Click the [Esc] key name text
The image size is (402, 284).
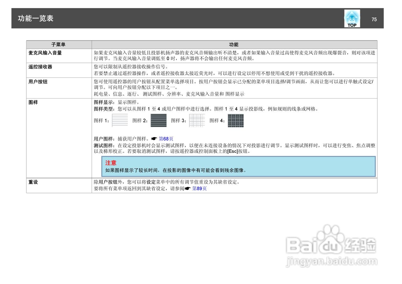232,151
